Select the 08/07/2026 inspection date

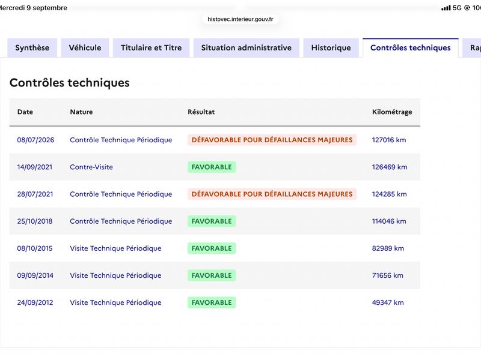[x=35, y=140]
